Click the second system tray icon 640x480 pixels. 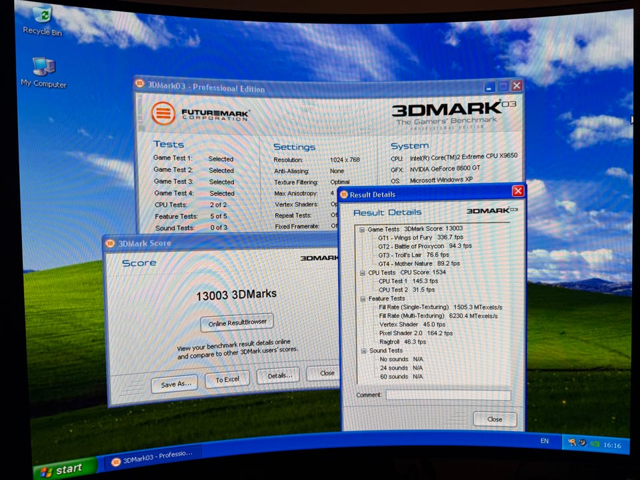click(583, 443)
